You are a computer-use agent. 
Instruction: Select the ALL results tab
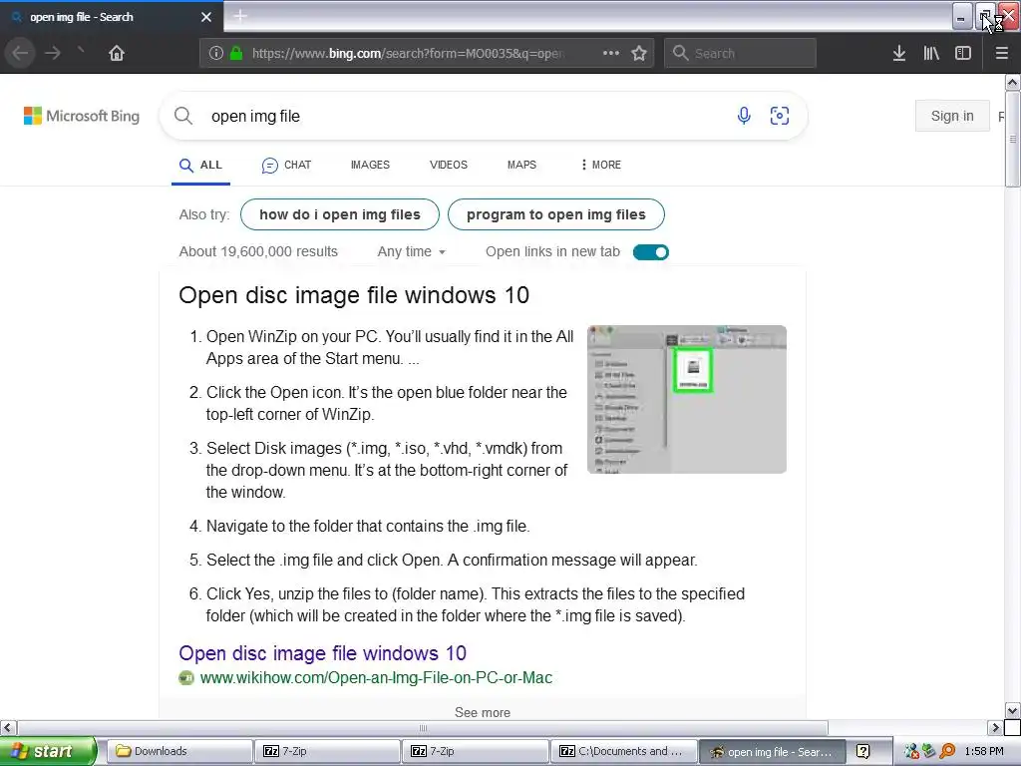coord(200,165)
